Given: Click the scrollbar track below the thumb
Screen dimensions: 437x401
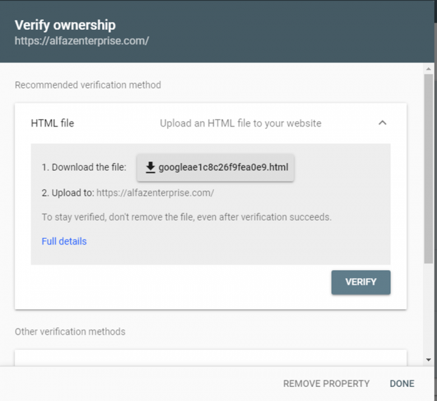Looking at the screenshot, I should (428, 310).
